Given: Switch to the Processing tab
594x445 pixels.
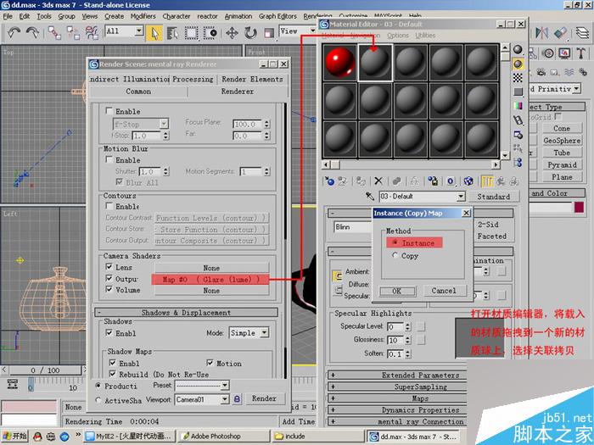Looking at the screenshot, I should tap(193, 79).
